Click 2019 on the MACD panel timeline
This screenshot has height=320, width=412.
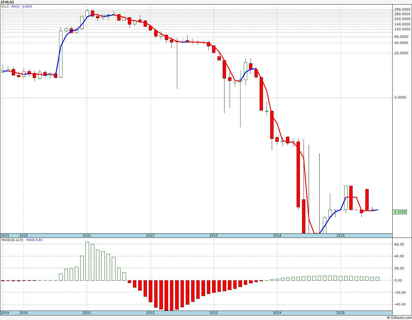(x=5, y=313)
